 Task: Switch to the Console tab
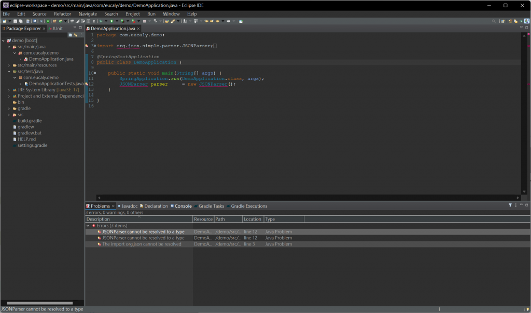183,206
